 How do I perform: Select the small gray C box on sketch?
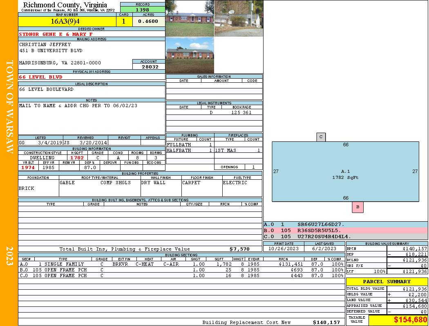(321, 137)
